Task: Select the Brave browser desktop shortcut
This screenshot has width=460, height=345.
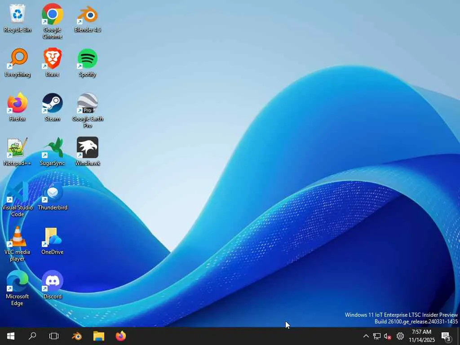Action: tap(52, 63)
